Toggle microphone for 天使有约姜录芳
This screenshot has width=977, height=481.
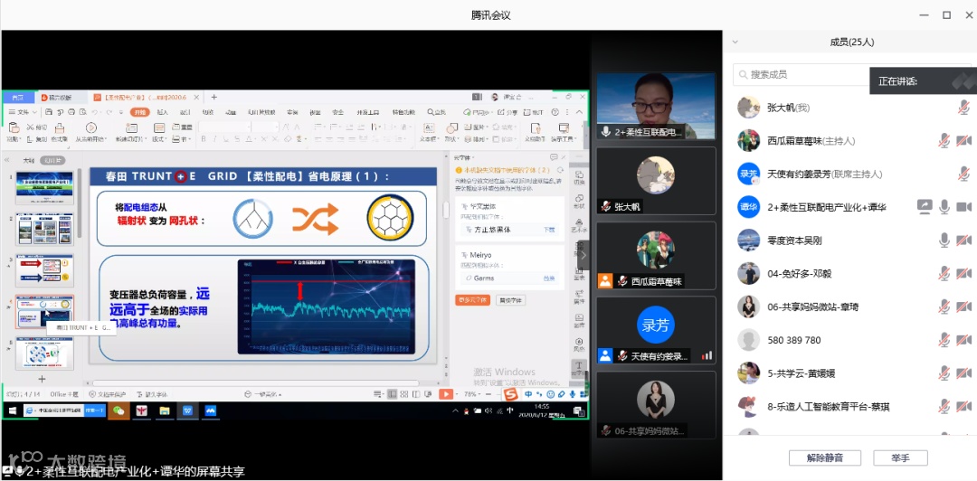click(x=964, y=174)
